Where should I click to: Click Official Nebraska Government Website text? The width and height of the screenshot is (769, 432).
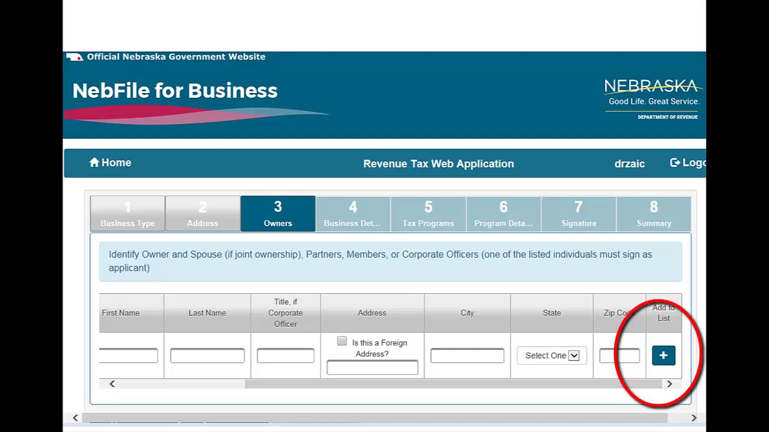point(176,56)
